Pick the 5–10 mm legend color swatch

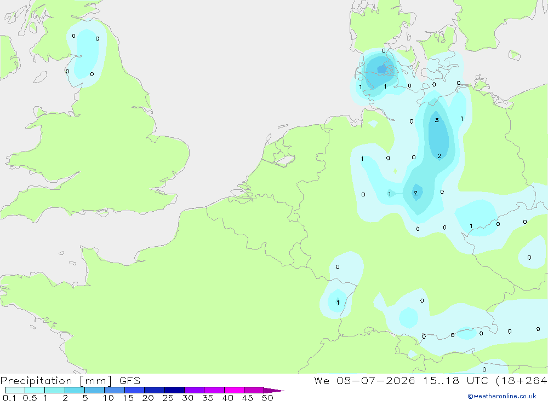click(x=94, y=390)
